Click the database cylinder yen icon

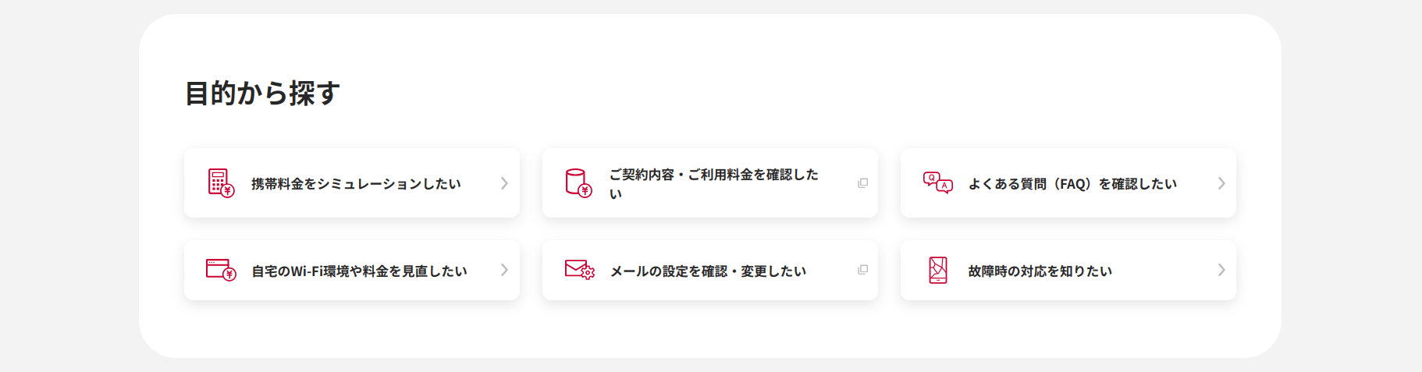point(578,183)
